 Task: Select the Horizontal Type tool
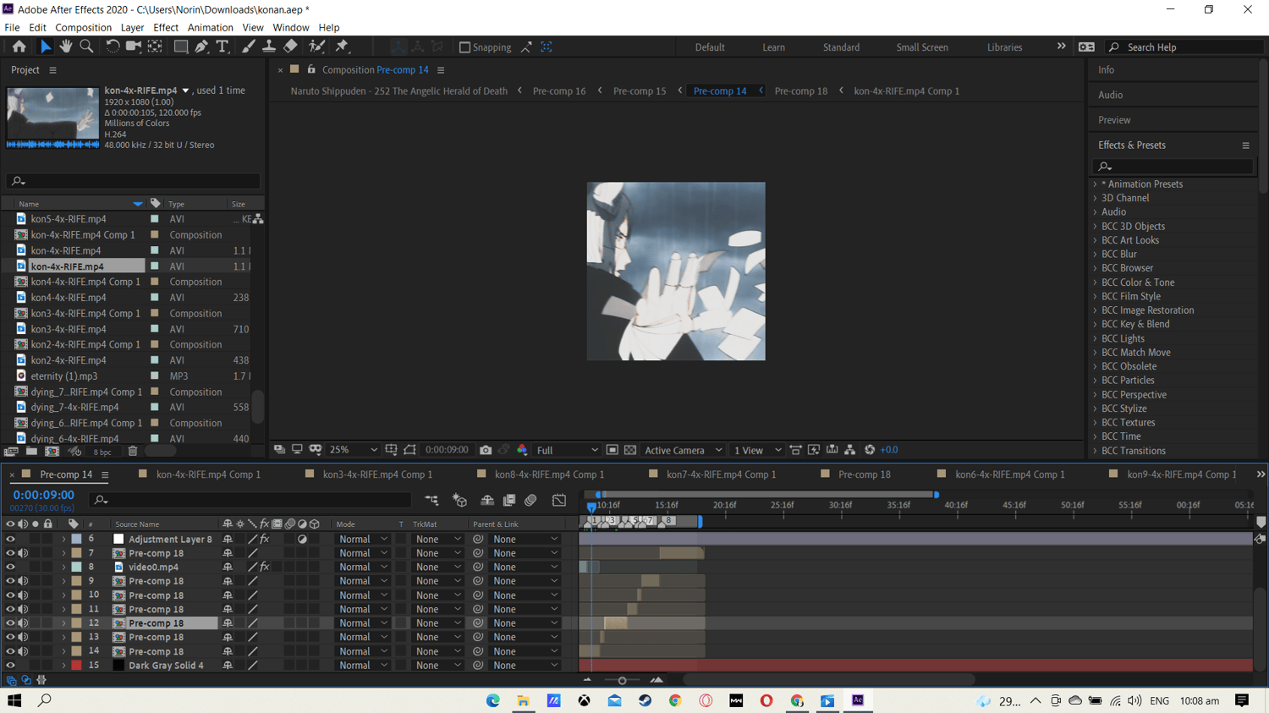click(222, 47)
